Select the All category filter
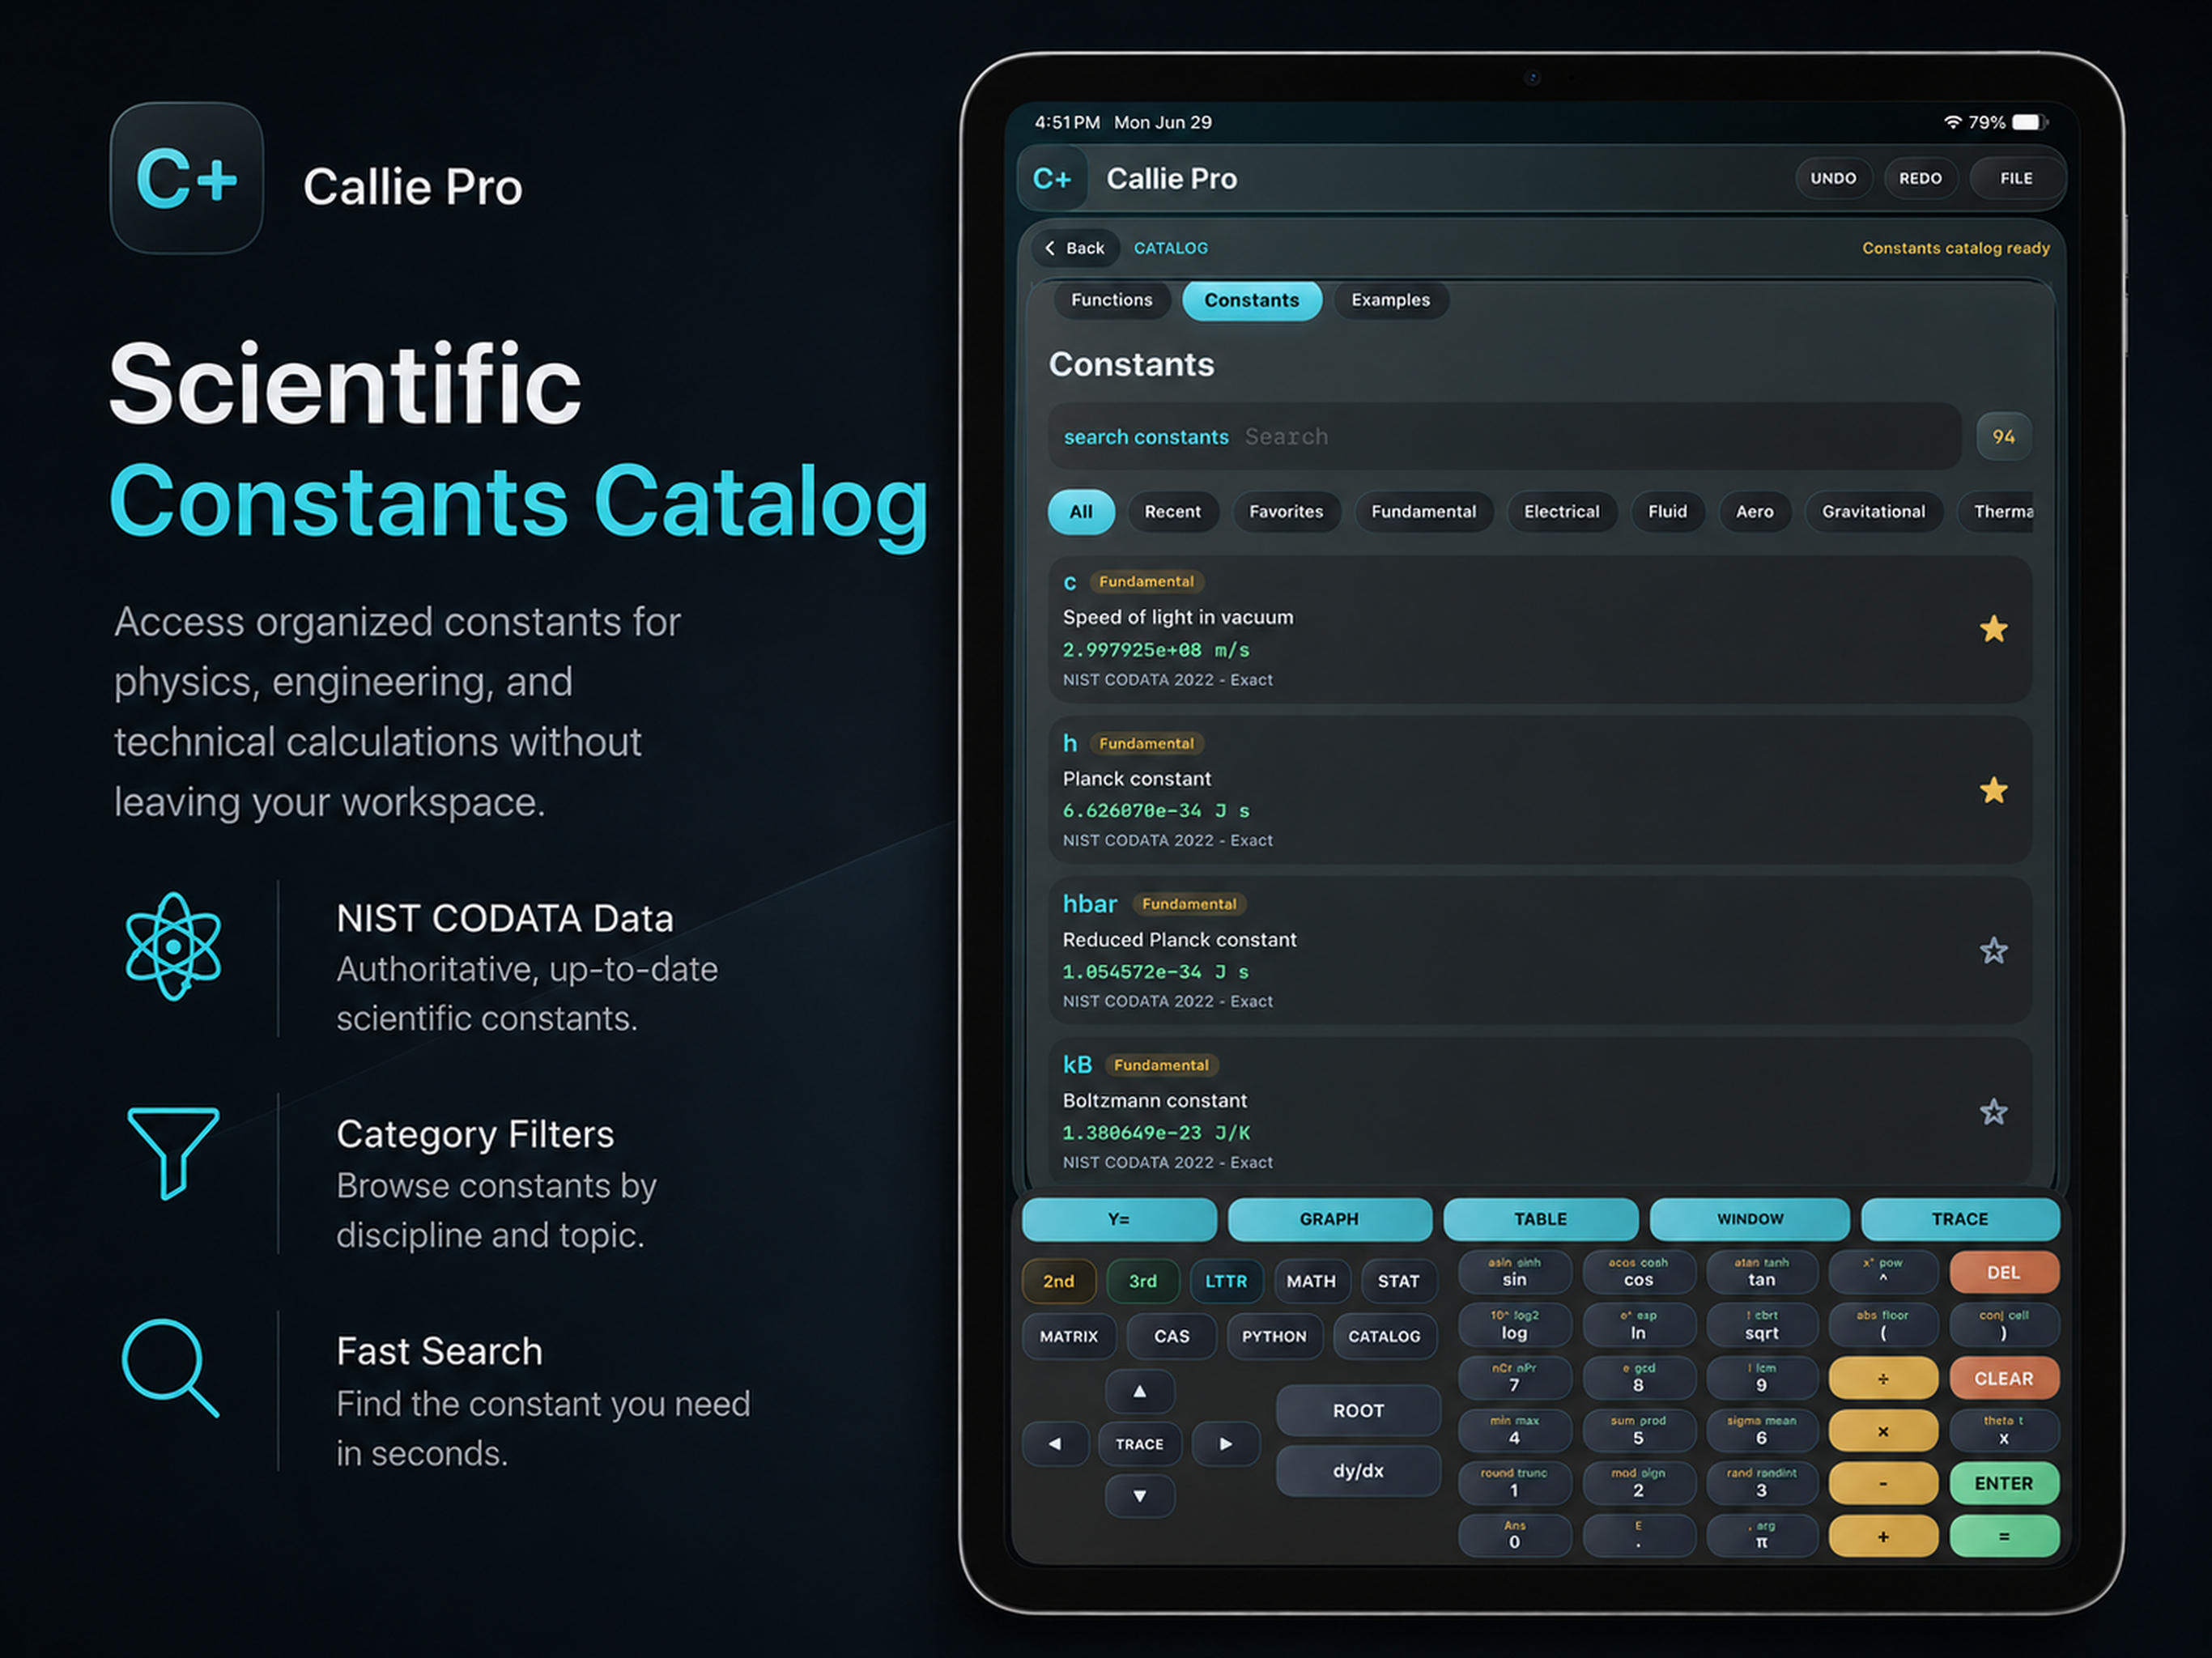 [1081, 512]
